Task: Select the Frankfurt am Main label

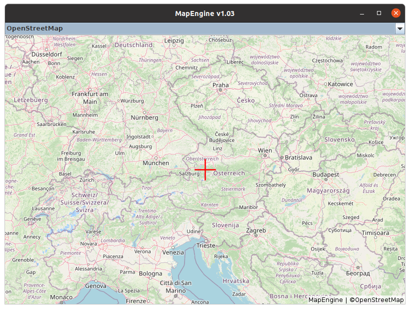Action: tap(90, 97)
